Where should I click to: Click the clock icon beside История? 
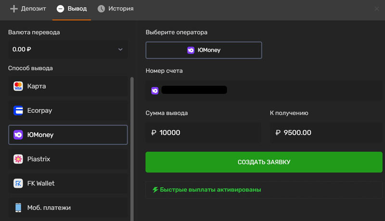click(101, 9)
